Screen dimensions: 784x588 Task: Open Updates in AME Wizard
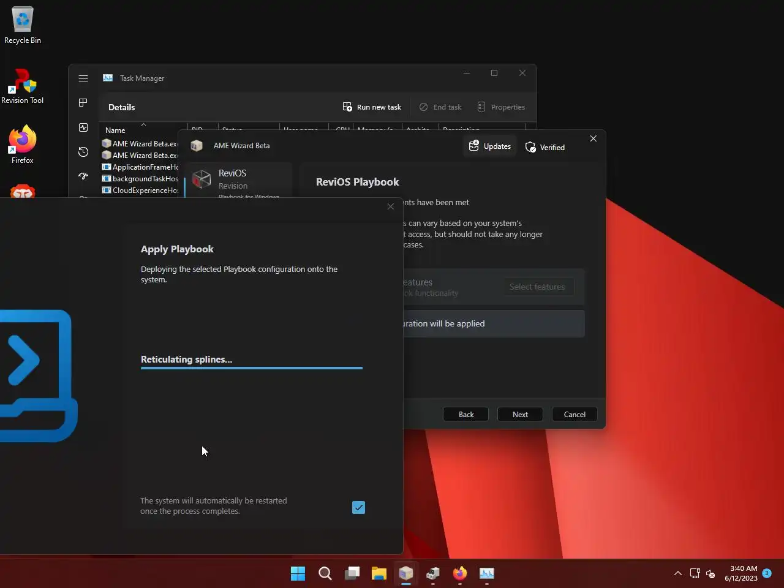pyautogui.click(x=490, y=146)
